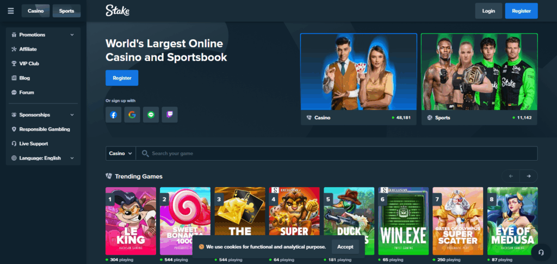The height and width of the screenshot is (264, 557).
Task: Open the Sports banner card
Action: point(479,79)
